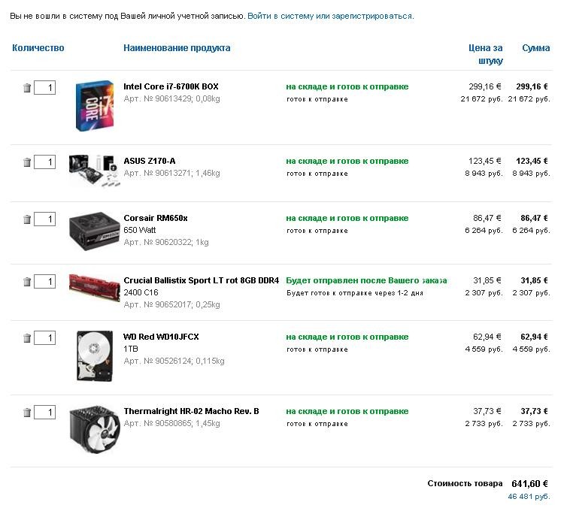The height and width of the screenshot is (511, 567).
Task: Follow the Corsair RM650x product link
Action: 156,218
